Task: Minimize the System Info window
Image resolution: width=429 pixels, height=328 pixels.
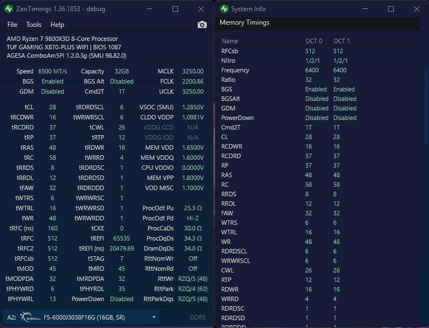Action: tap(365, 9)
